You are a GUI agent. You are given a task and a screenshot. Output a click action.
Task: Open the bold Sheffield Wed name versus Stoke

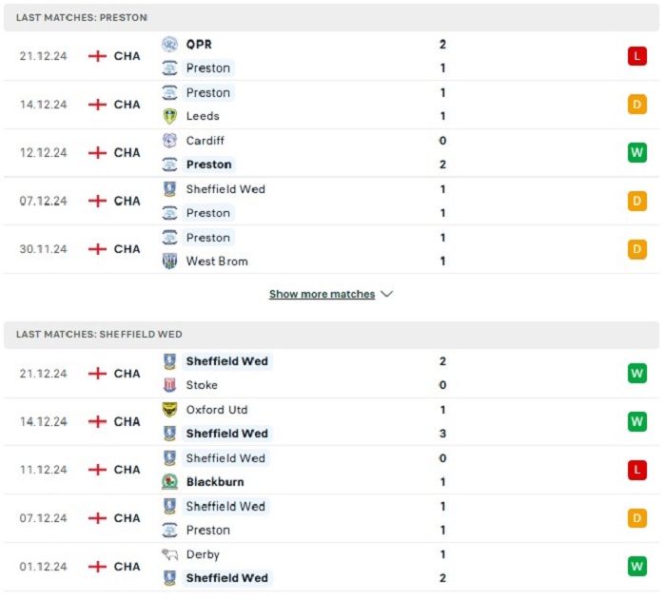pos(226,361)
